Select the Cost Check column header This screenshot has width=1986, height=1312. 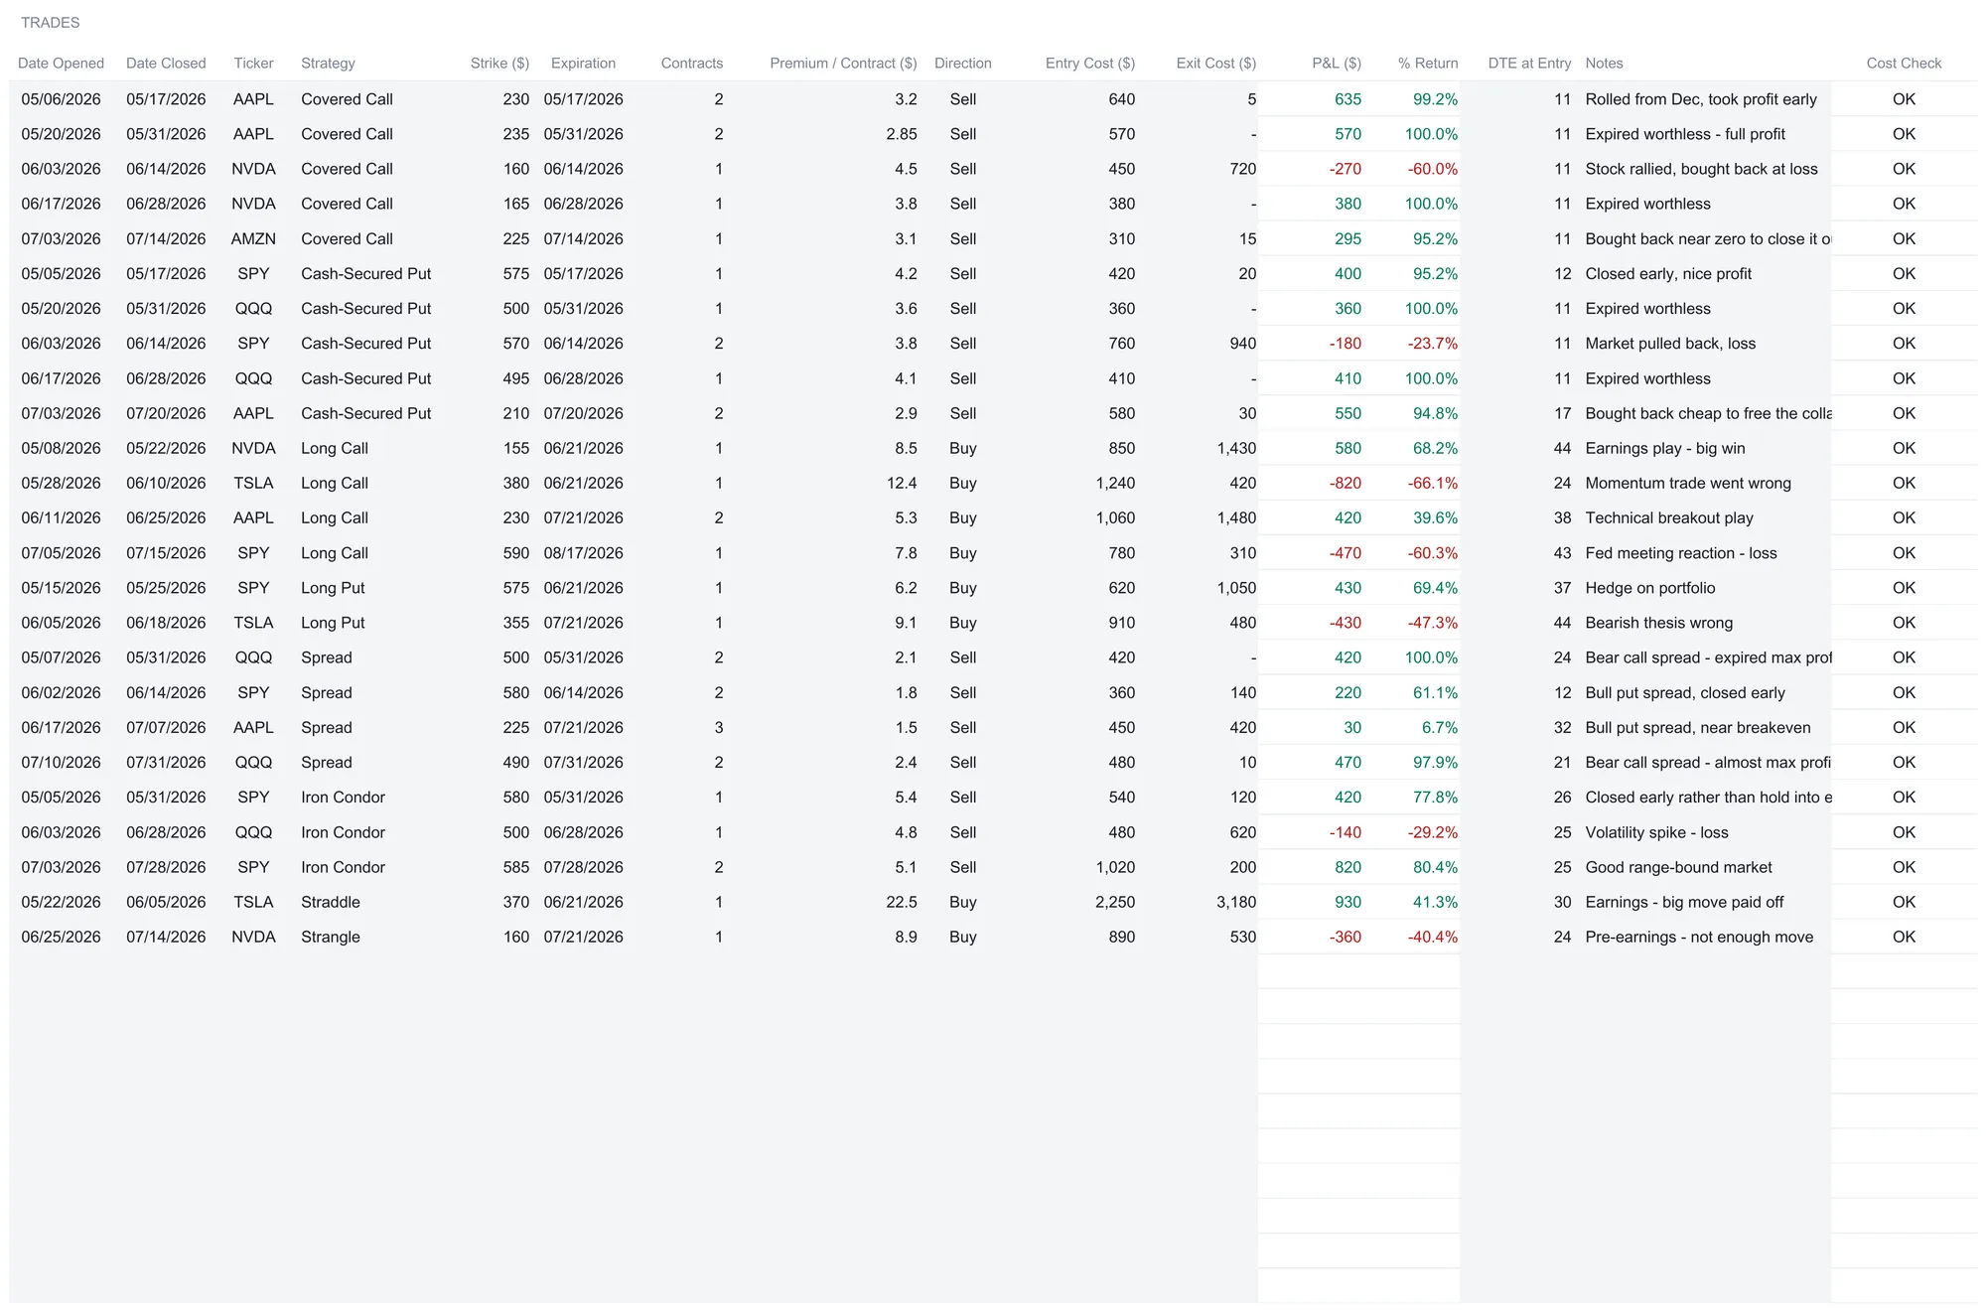(x=1904, y=63)
